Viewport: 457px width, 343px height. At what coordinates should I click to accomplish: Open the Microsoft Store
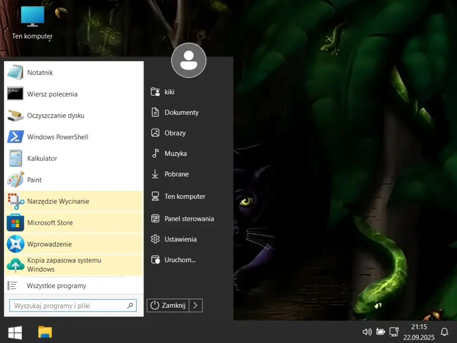coord(50,223)
